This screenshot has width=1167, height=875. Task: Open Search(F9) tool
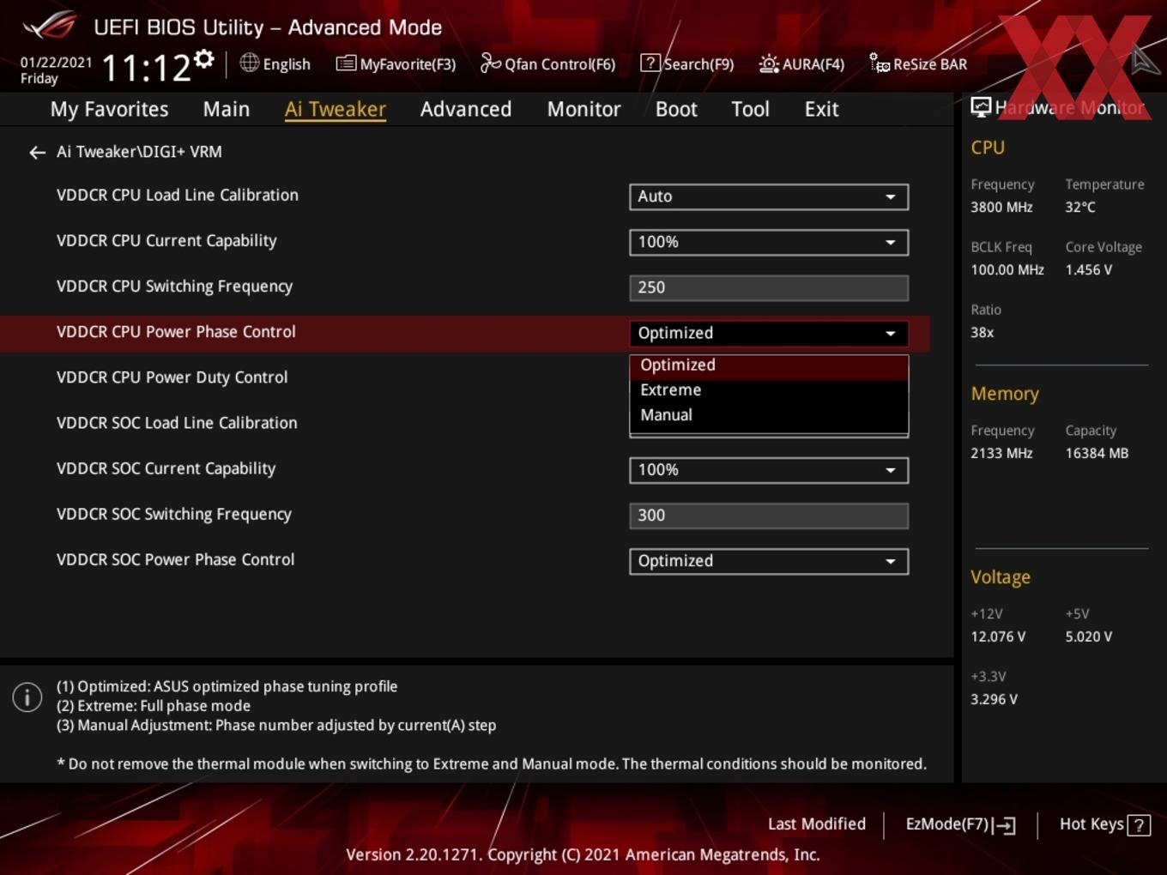point(687,63)
